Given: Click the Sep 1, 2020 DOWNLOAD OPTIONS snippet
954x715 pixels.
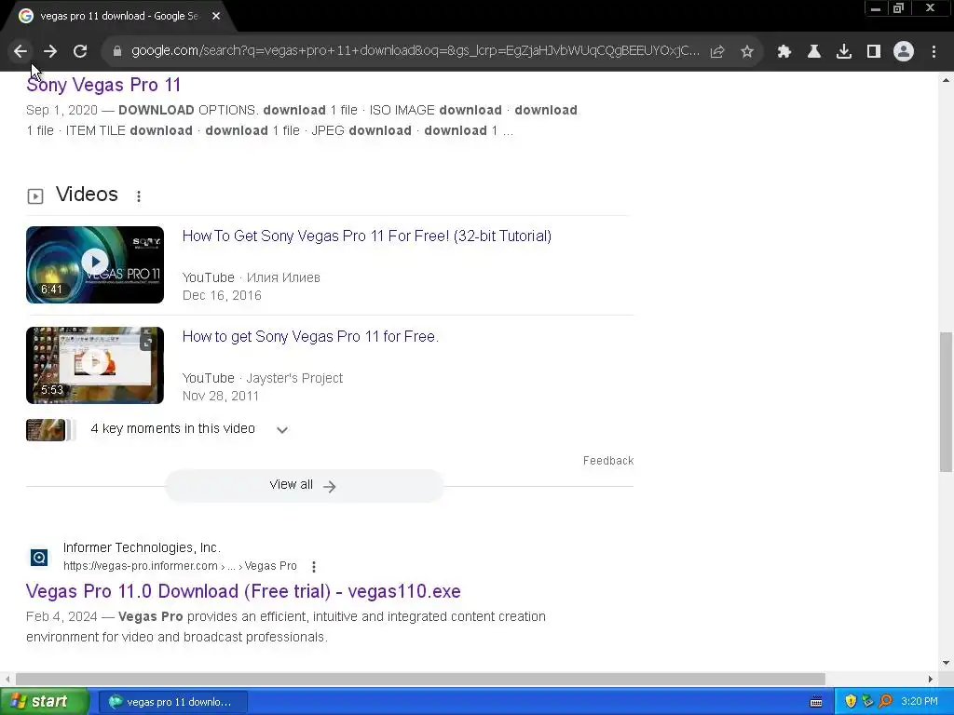Looking at the screenshot, I should coord(302,120).
